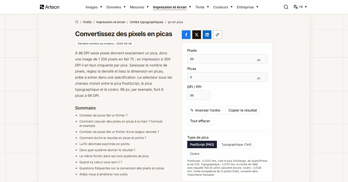Expand the Texte menu
Image resolution: width=348 pixels, height=182 pixels.
click(202, 7)
